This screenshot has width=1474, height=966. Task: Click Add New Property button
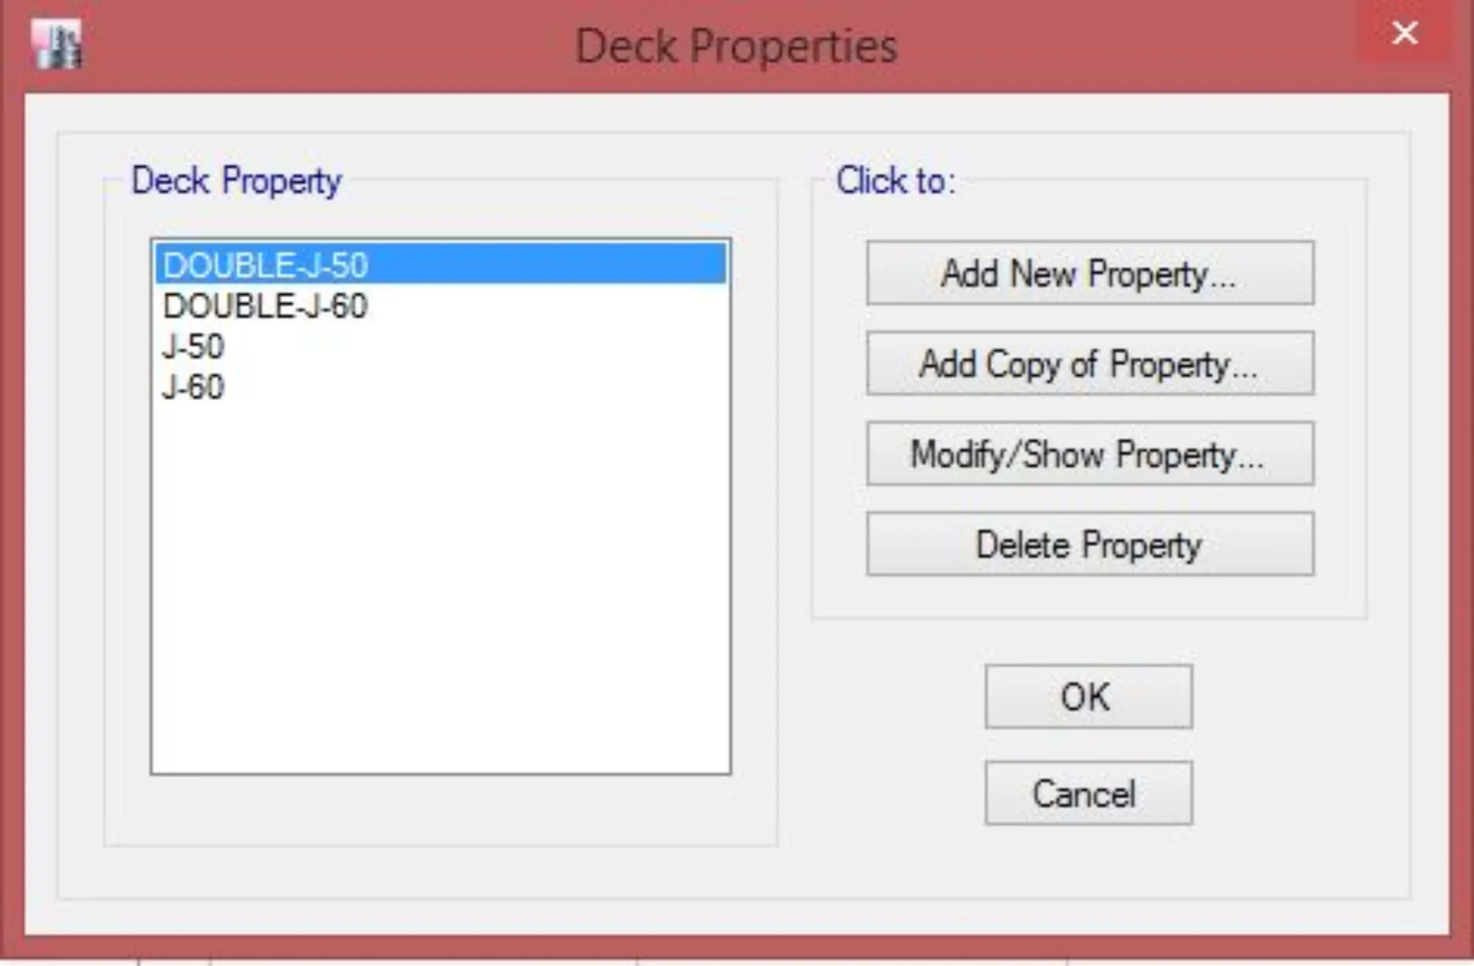point(1089,273)
